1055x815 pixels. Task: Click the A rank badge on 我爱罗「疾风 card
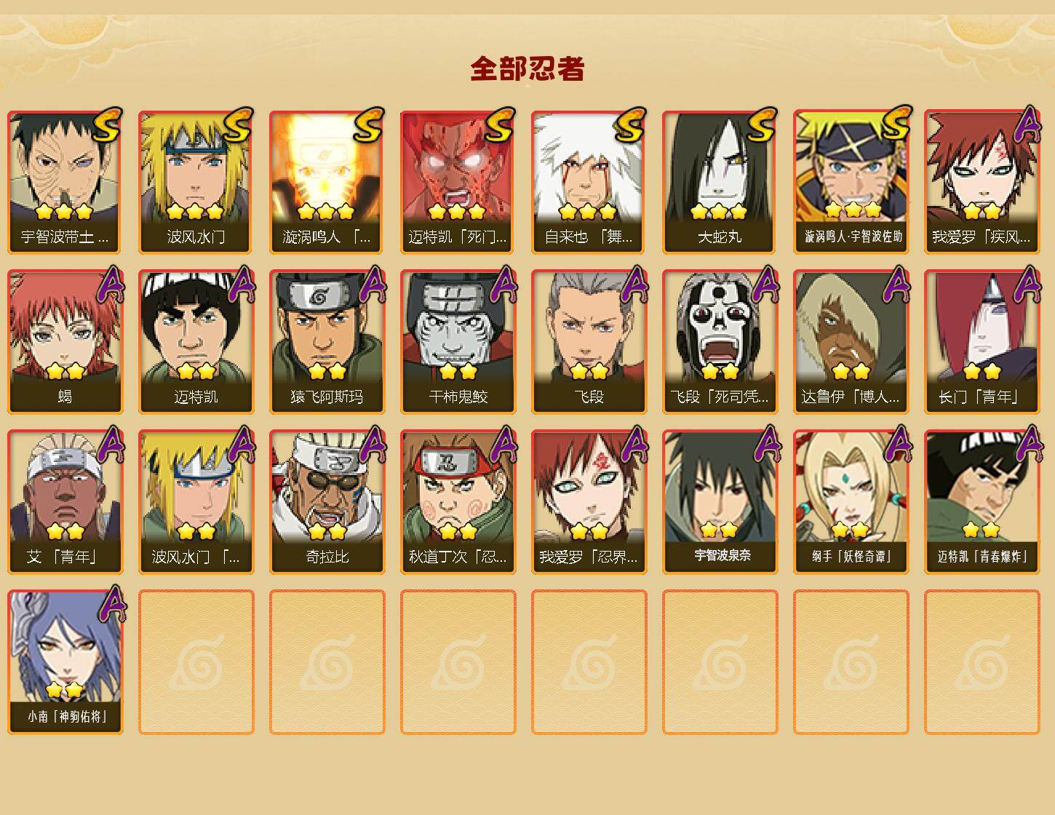pyautogui.click(x=1027, y=125)
